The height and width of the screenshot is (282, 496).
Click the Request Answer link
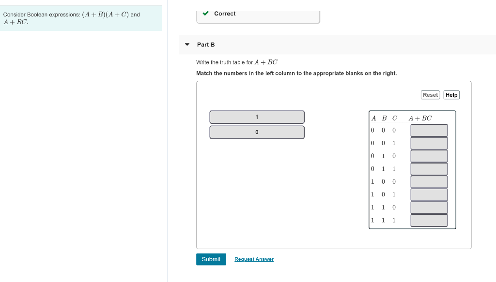pos(254,259)
